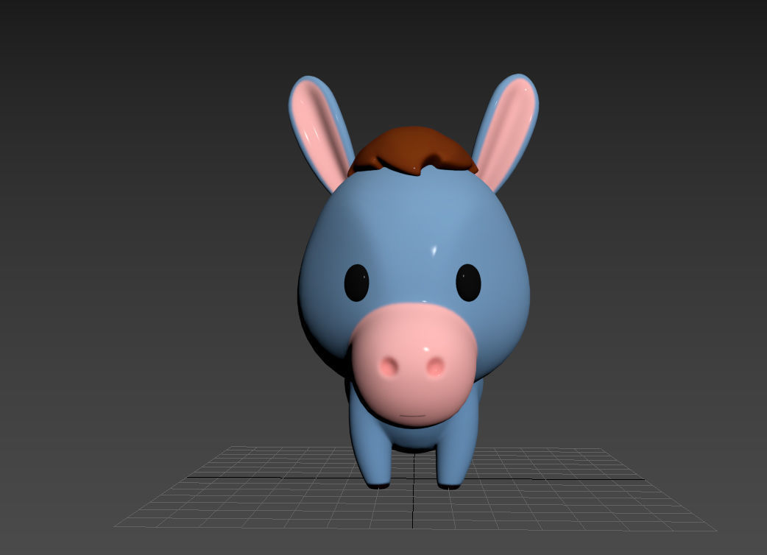This screenshot has height=555, width=767.
Task: Click the donkey's left pink-lined ear
Action: (320, 133)
